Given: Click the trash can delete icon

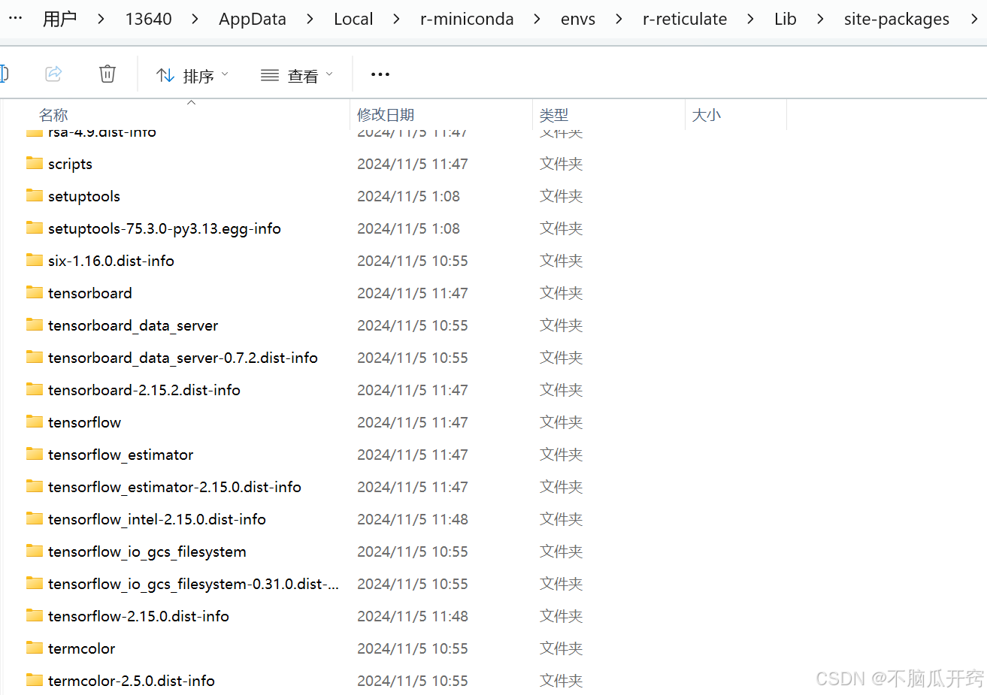Looking at the screenshot, I should pos(107,74).
